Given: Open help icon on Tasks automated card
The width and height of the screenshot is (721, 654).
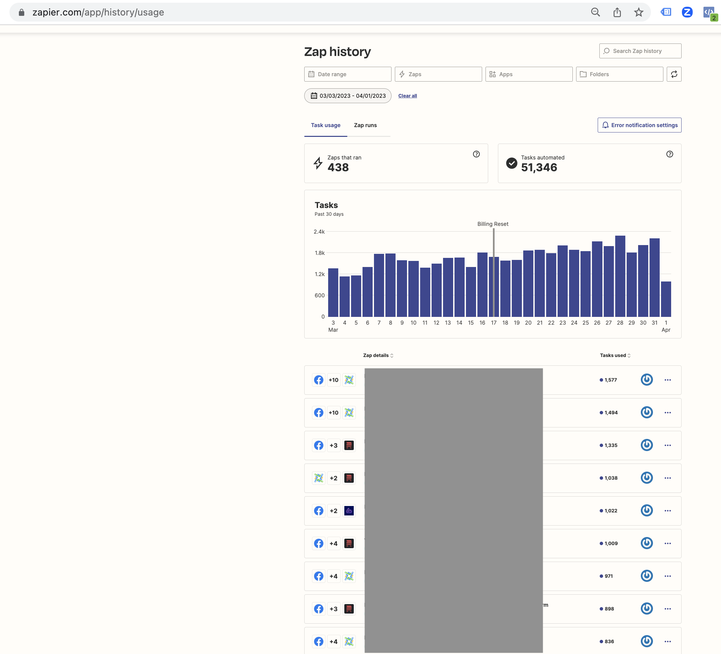Looking at the screenshot, I should coord(669,154).
